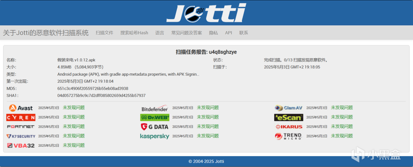Screen dimensions: 413x167
Task: Open the 语言 language menu
Action: coord(160,33)
